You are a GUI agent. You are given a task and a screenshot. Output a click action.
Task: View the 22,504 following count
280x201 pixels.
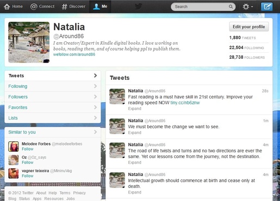click(246, 48)
